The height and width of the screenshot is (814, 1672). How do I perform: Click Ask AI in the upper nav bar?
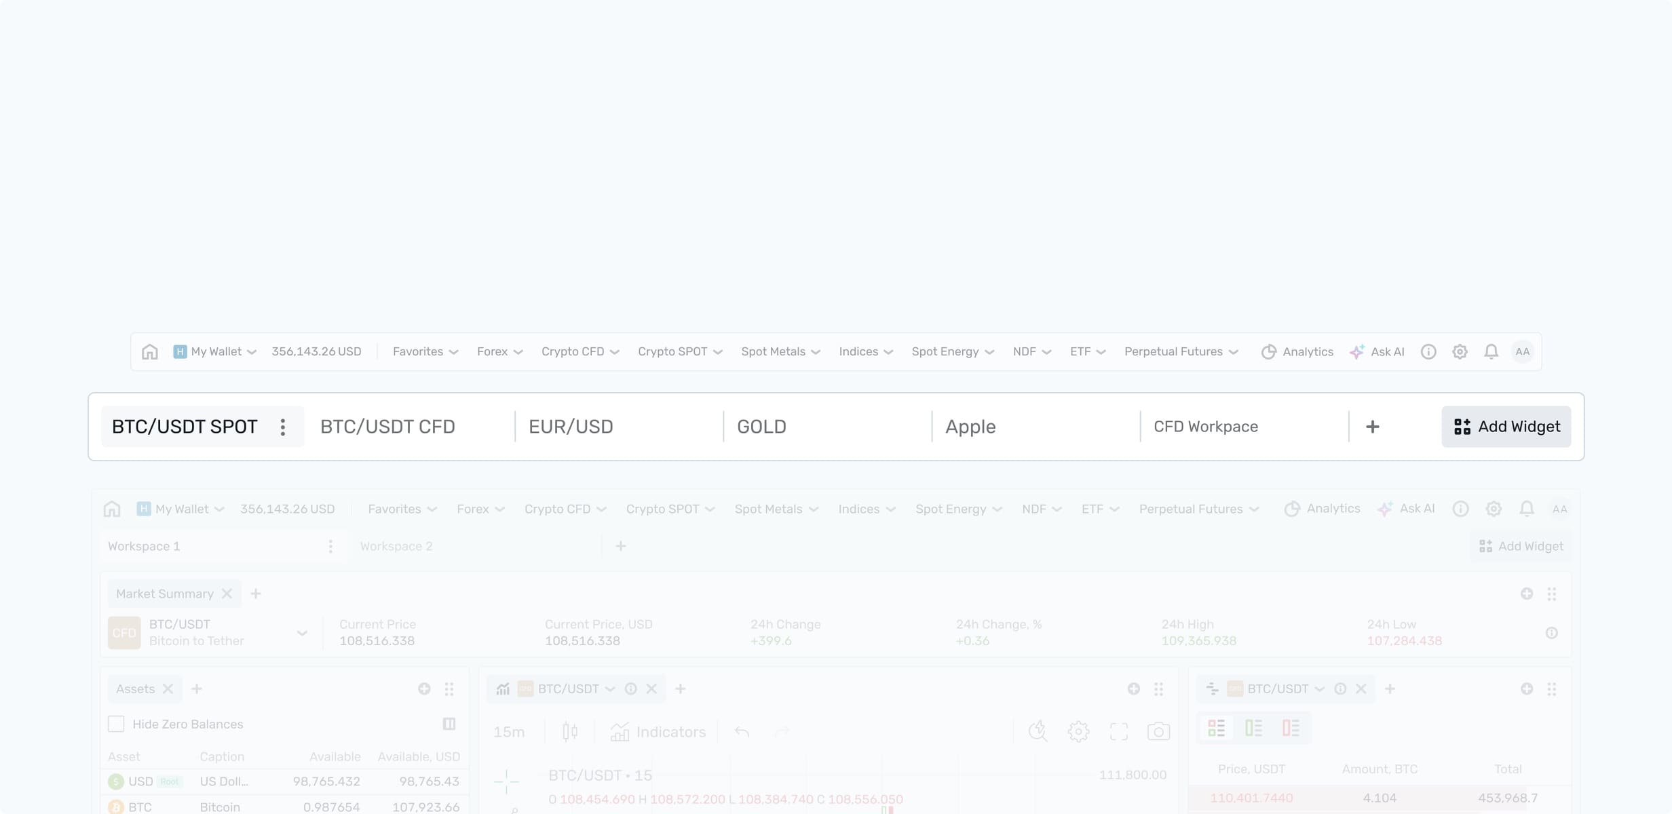point(1377,351)
